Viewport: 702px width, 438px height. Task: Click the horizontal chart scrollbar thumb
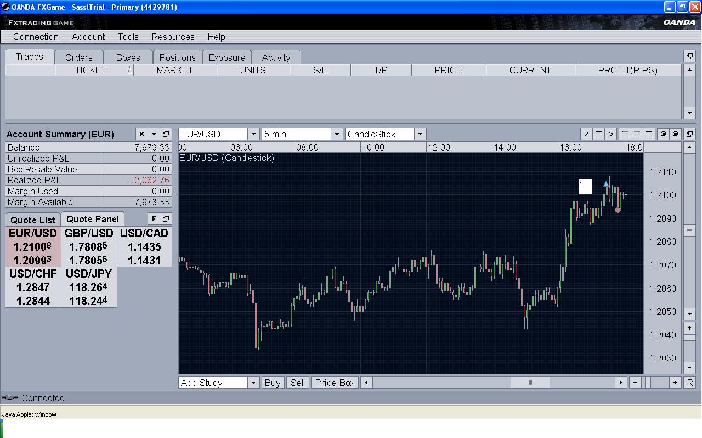(x=530, y=383)
